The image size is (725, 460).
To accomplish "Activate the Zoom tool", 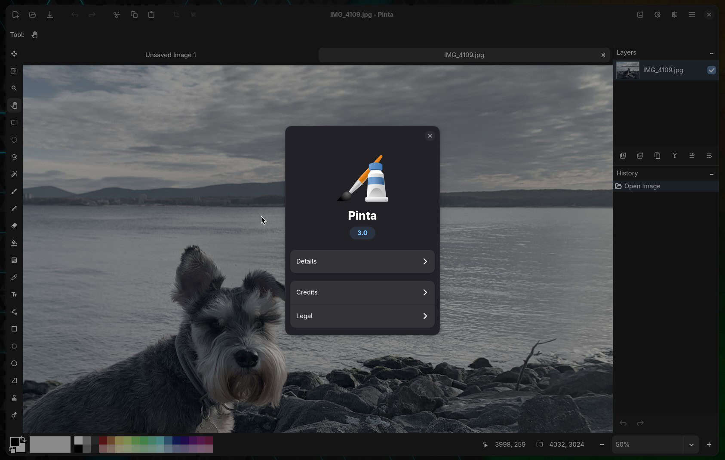I will (14, 88).
